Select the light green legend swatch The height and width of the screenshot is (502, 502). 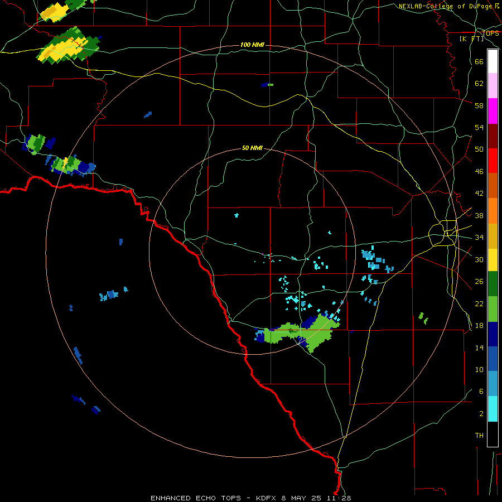coord(493,309)
